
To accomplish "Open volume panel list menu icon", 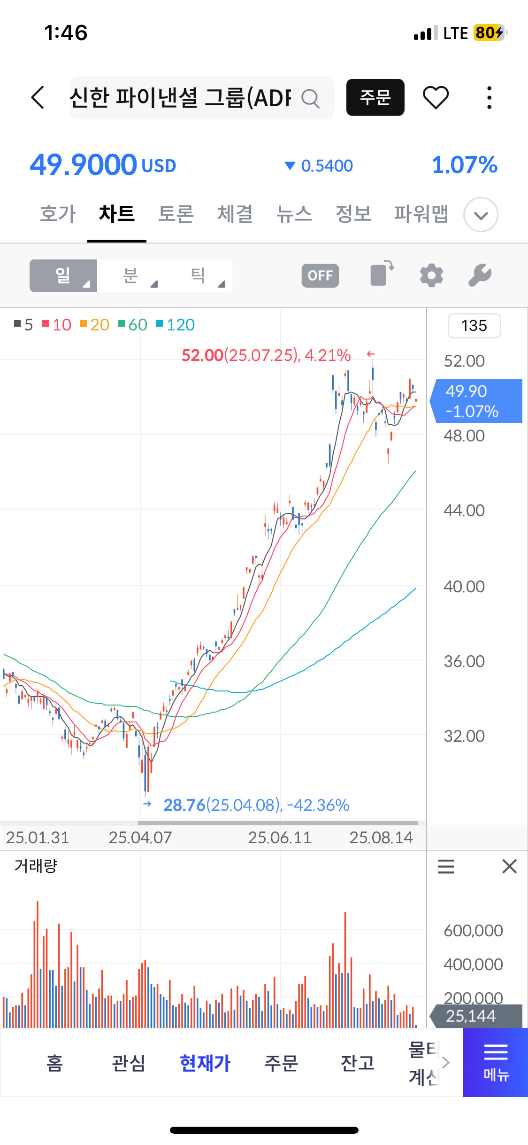I will [x=445, y=866].
